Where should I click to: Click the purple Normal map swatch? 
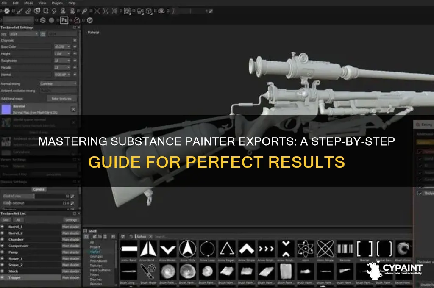tap(6, 109)
